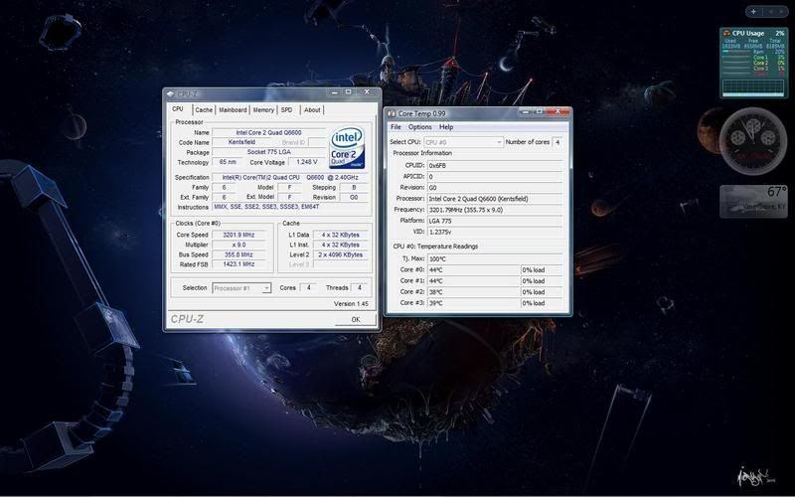Open the Mainboard tab in CPU-Z

(x=233, y=110)
